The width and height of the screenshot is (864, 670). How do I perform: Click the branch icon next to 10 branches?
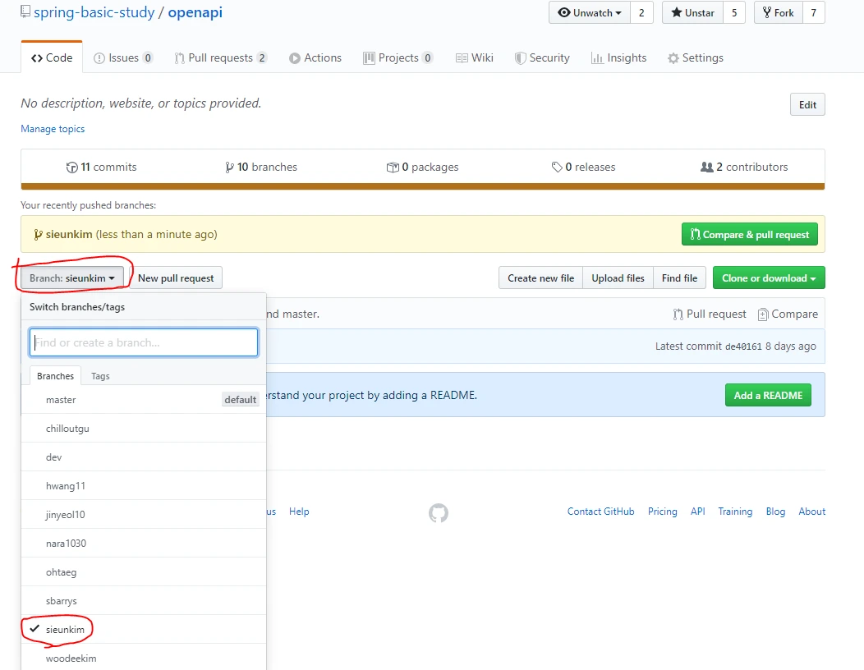pos(229,167)
